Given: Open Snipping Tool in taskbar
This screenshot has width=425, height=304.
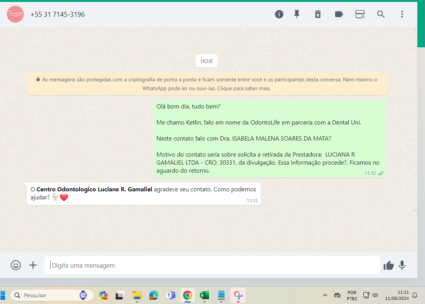Looking at the screenshot, I should point(238,295).
